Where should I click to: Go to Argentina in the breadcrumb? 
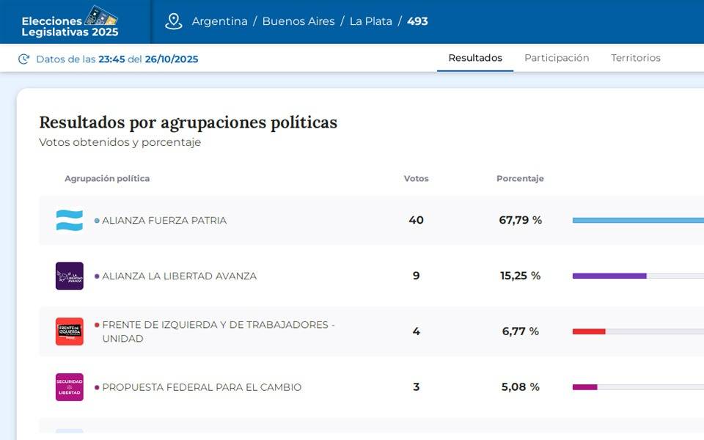point(219,21)
